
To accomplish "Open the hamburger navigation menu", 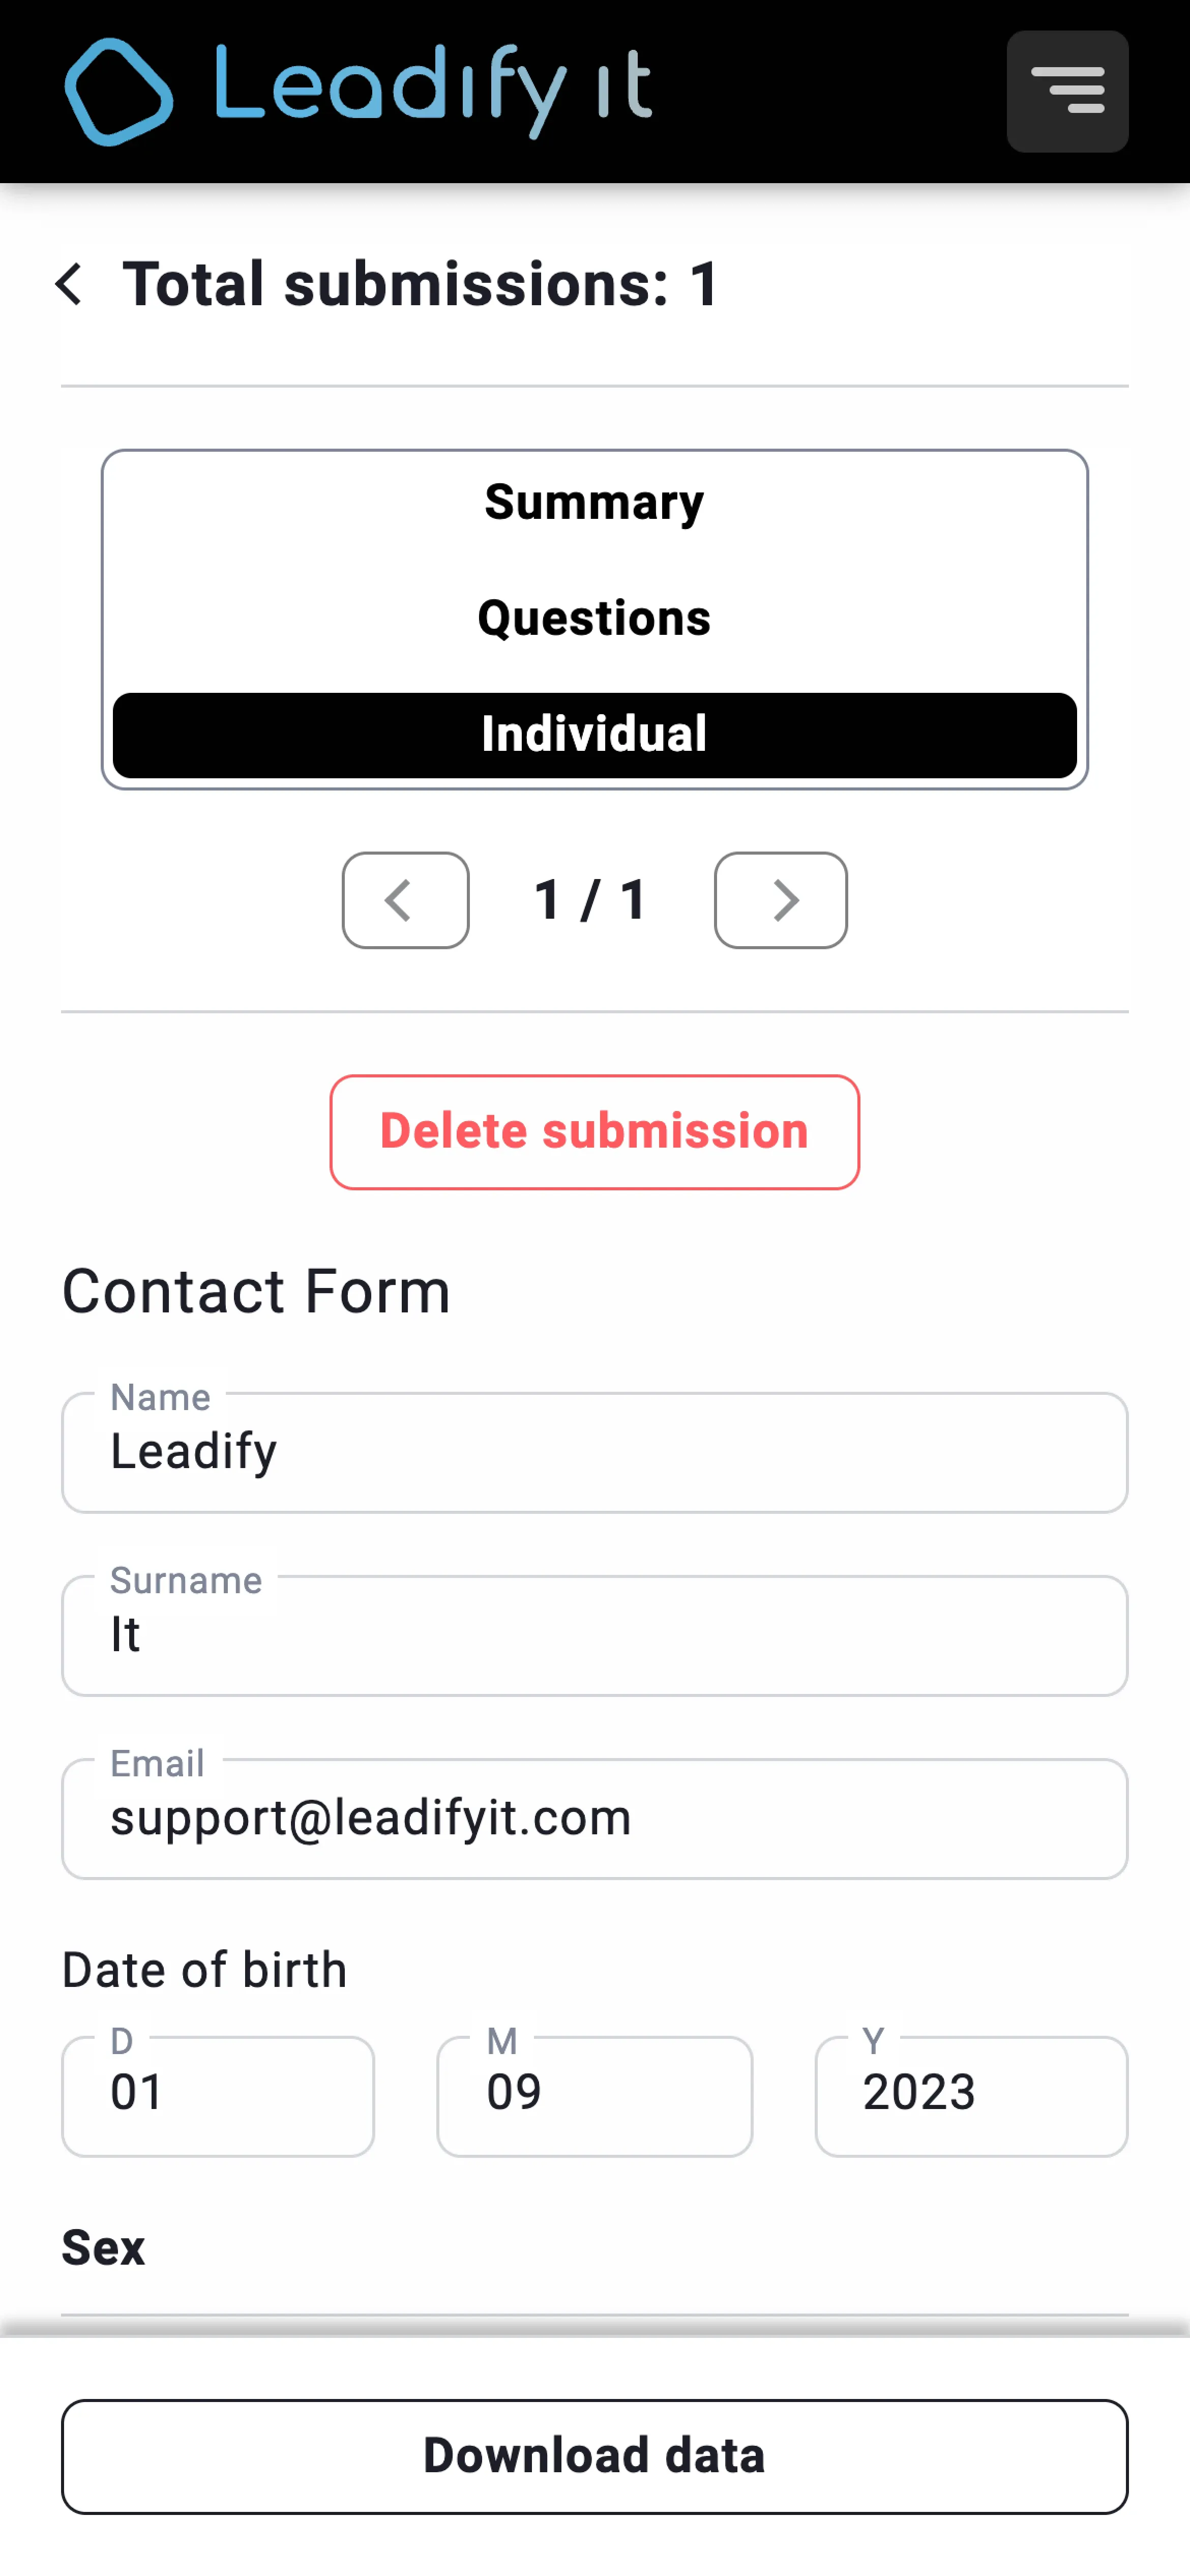I will click(x=1067, y=91).
